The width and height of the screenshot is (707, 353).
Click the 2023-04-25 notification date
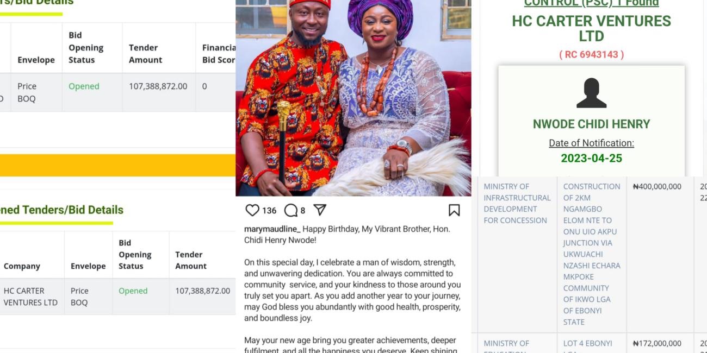(x=591, y=159)
